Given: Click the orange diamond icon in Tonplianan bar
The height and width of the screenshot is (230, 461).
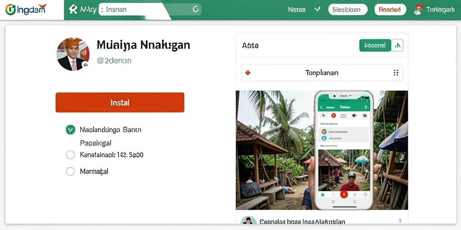Looking at the screenshot, I should tap(248, 73).
